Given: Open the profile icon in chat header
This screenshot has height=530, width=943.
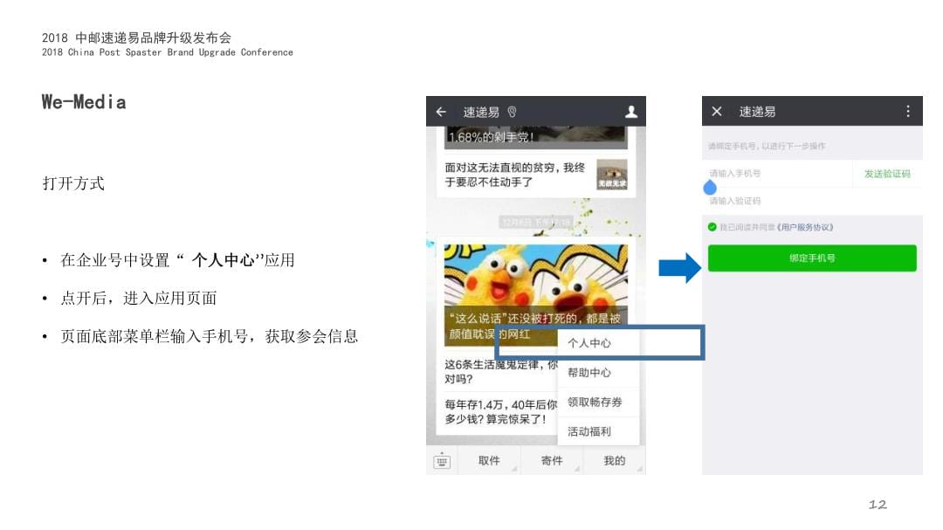Looking at the screenshot, I should [631, 112].
